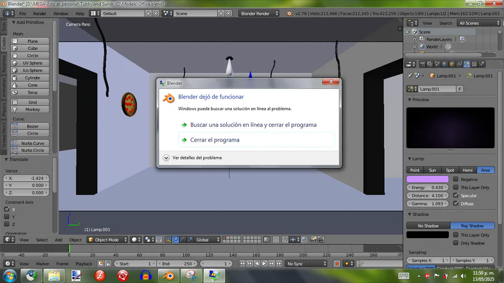Click the record auto-keyframe red button
This screenshot has width=504, height=283.
[x=337, y=264]
